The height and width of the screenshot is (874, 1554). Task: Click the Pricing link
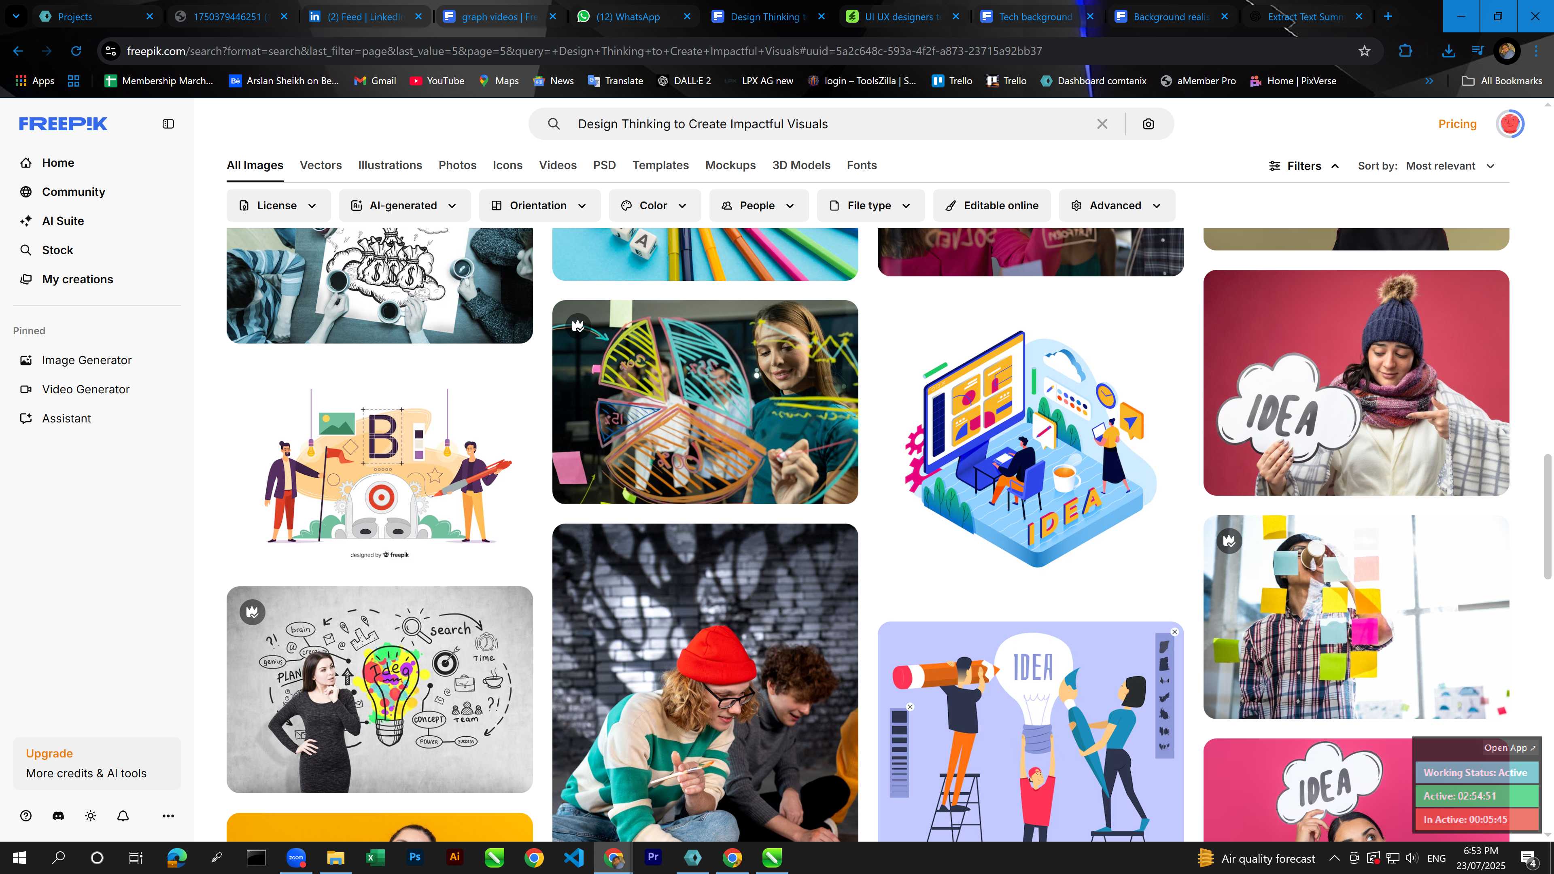point(1457,124)
